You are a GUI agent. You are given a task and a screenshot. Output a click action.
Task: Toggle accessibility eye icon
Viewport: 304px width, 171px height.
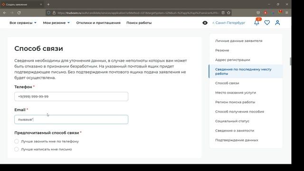coord(205,23)
